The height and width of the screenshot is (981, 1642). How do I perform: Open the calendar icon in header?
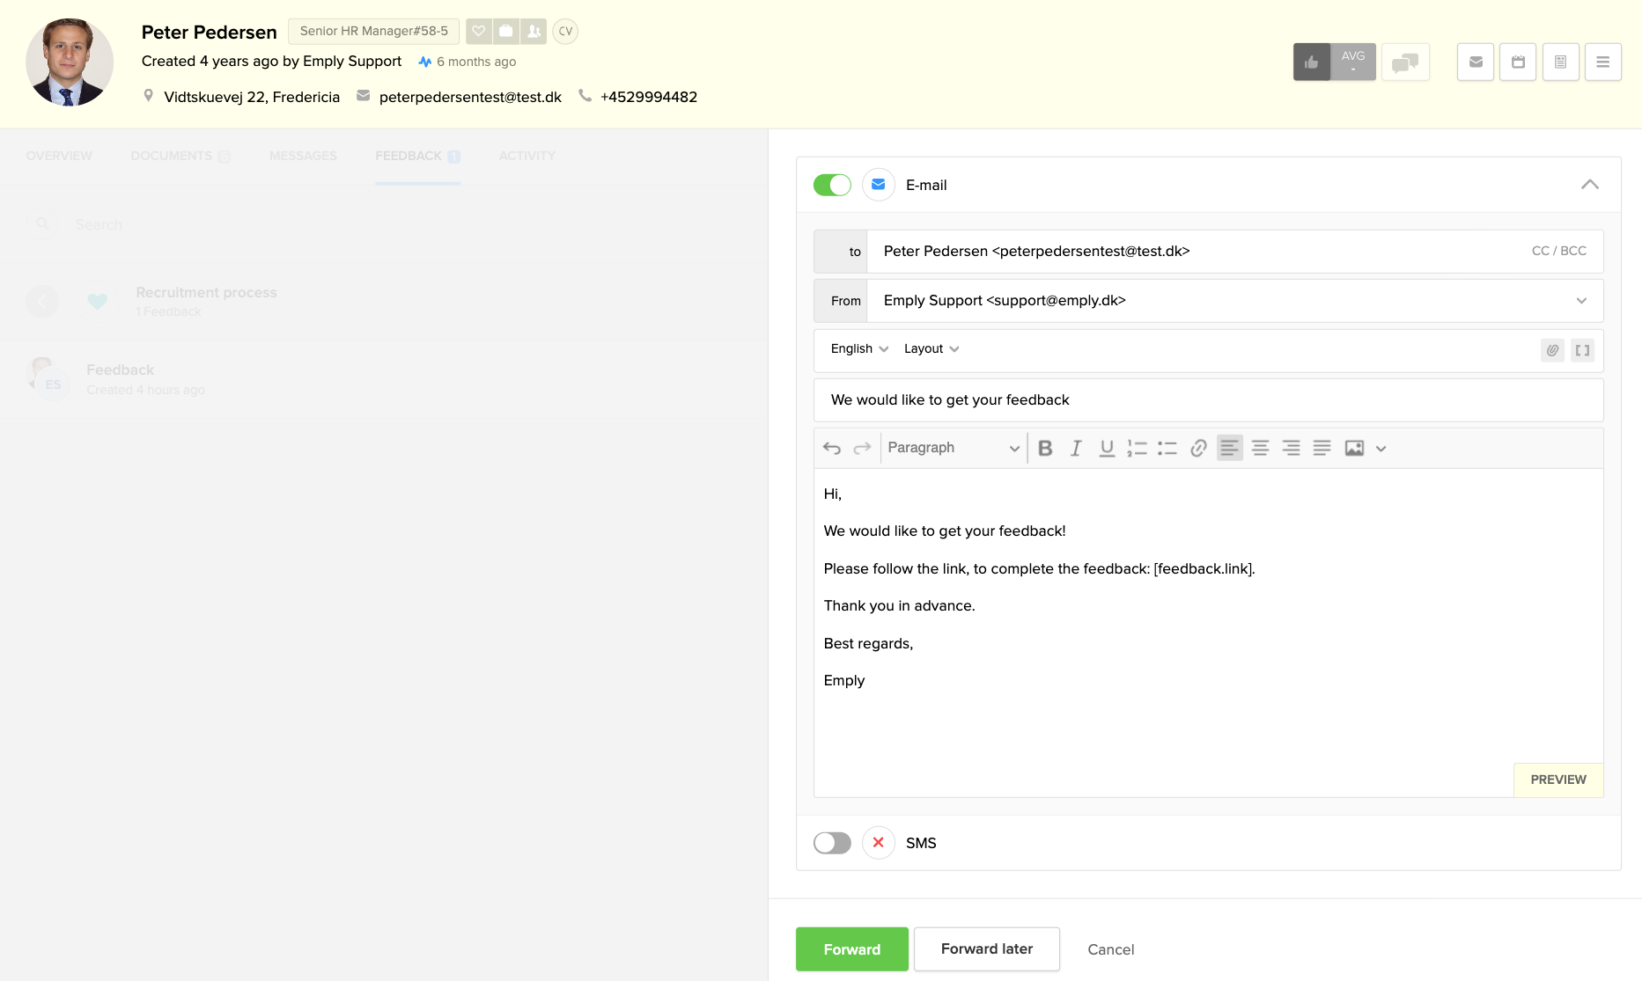1518,62
